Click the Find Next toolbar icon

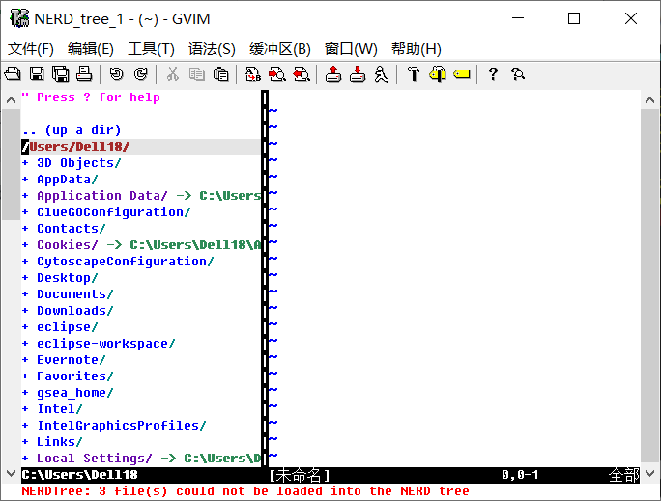[x=277, y=74]
